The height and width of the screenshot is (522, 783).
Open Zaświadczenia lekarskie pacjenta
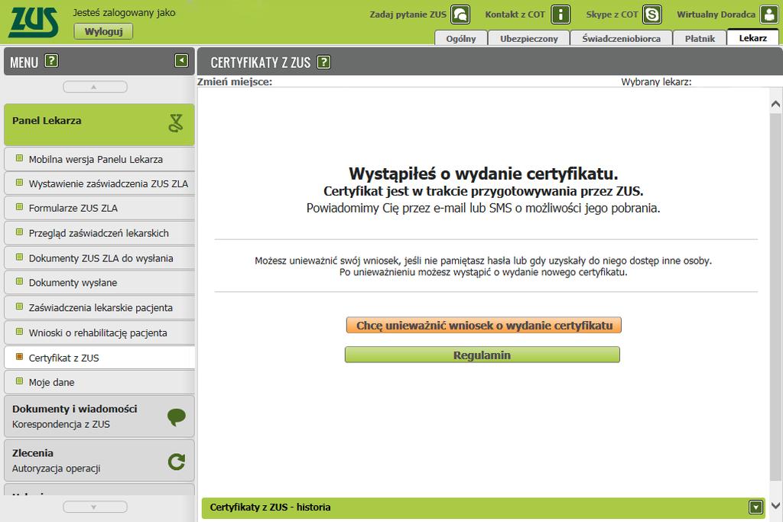pyautogui.click(x=99, y=307)
